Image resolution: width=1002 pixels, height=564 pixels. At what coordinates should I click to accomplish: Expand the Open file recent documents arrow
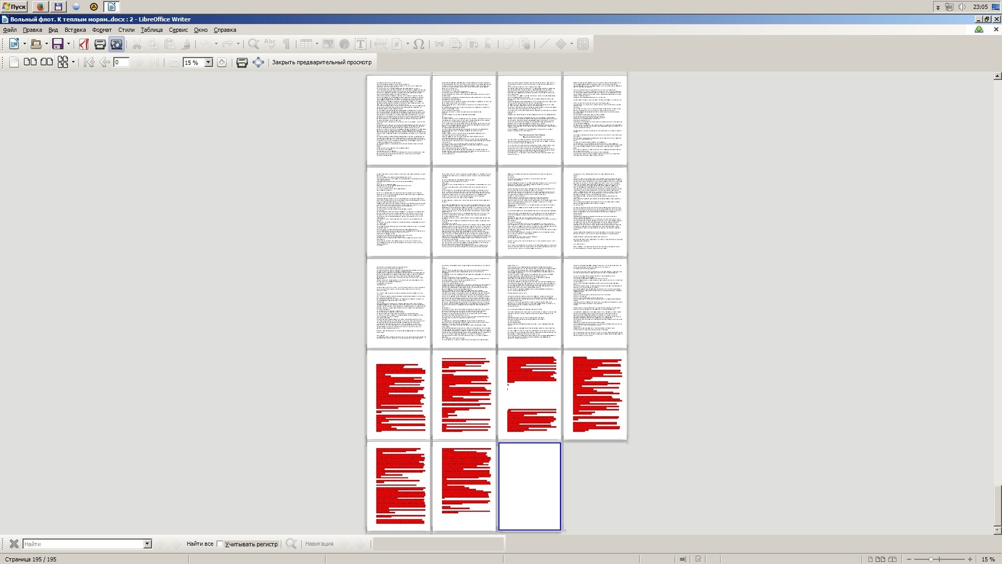pyautogui.click(x=46, y=44)
